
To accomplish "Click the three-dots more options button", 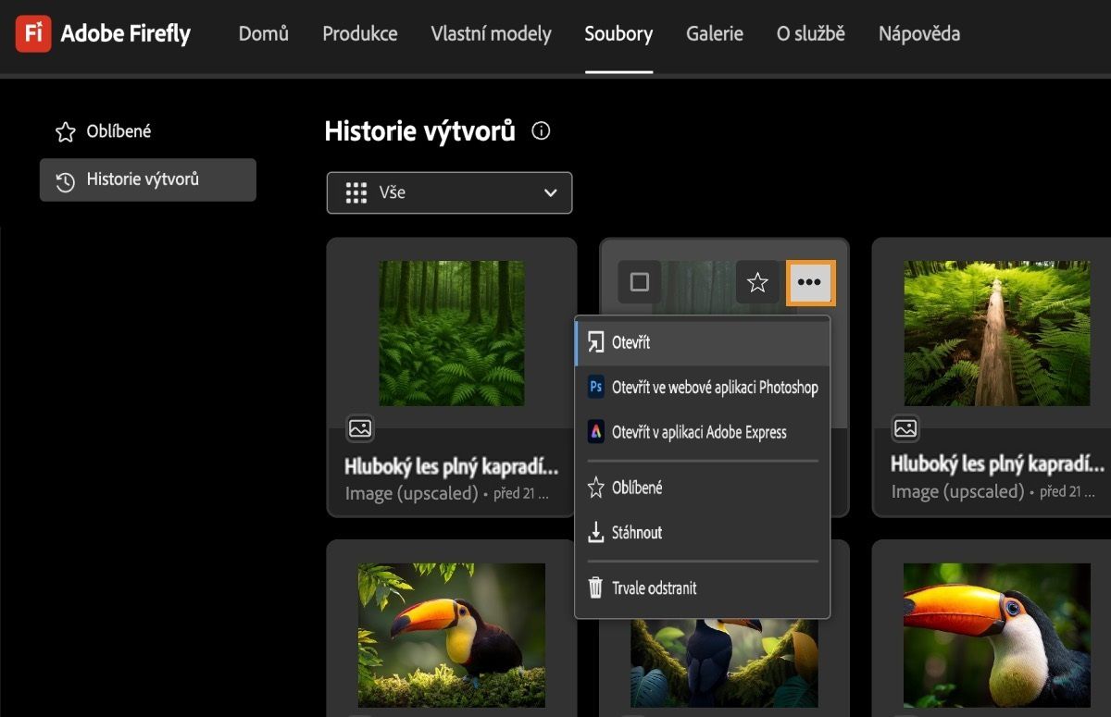I will (x=810, y=282).
